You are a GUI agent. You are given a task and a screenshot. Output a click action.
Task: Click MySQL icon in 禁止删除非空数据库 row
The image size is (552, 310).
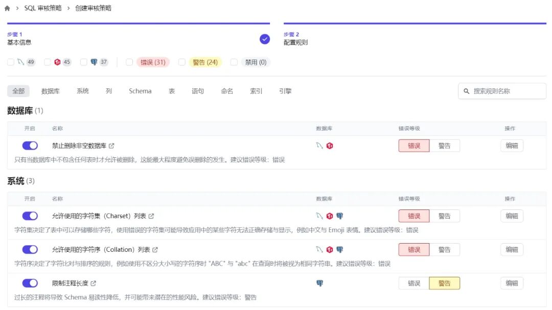pos(319,146)
